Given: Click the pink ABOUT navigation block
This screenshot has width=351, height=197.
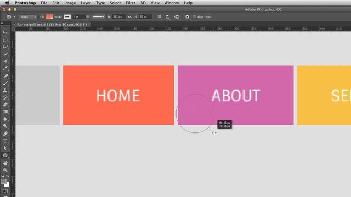Looking at the screenshot, I should (x=235, y=95).
